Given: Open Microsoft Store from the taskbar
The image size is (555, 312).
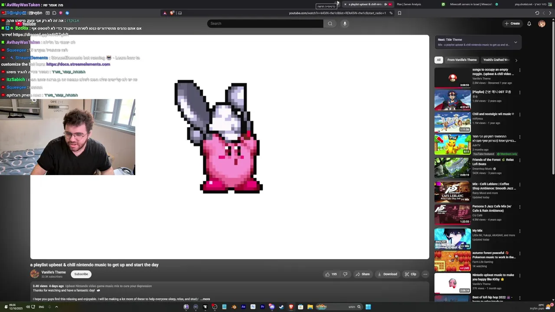Looking at the screenshot, I should [300, 307].
